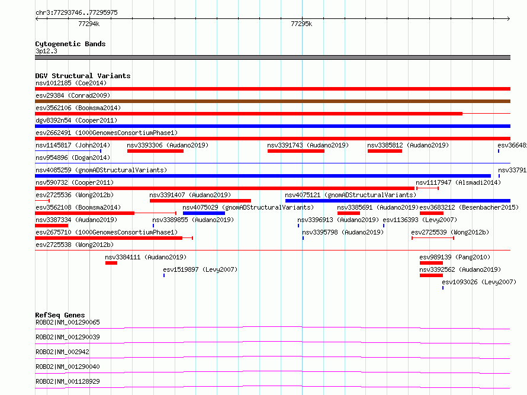Select the nsv3387334 (Audano2019) red bar
The image size is (527, 395).
click(52, 226)
